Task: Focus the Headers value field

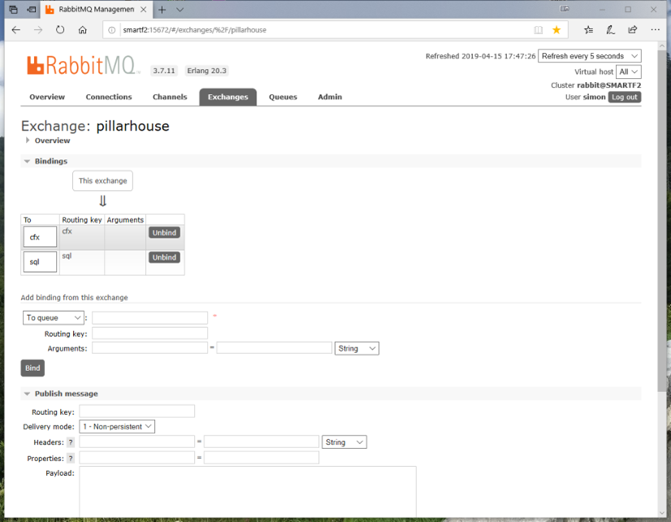Action: coord(261,442)
